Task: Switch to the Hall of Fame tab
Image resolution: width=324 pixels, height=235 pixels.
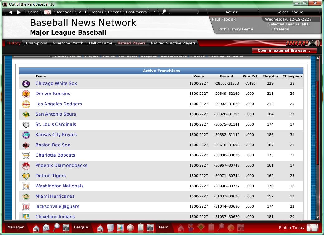Action: pos(100,43)
